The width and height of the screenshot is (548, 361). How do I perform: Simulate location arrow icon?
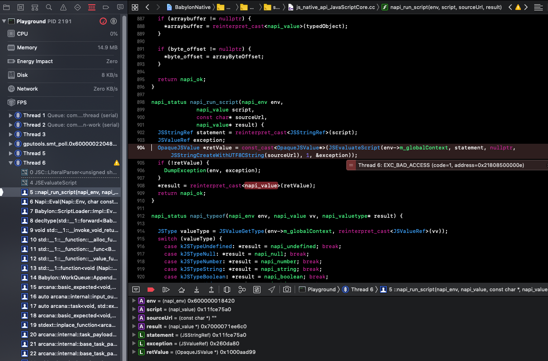[271, 289]
